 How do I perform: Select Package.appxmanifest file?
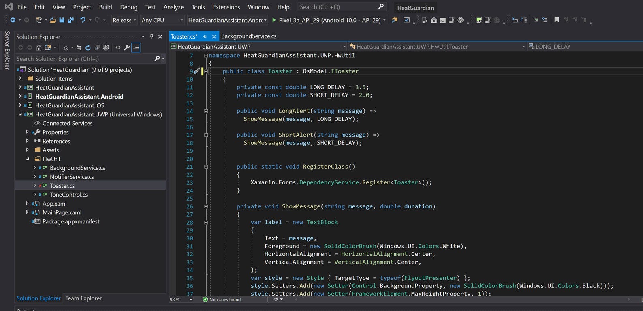(x=71, y=221)
